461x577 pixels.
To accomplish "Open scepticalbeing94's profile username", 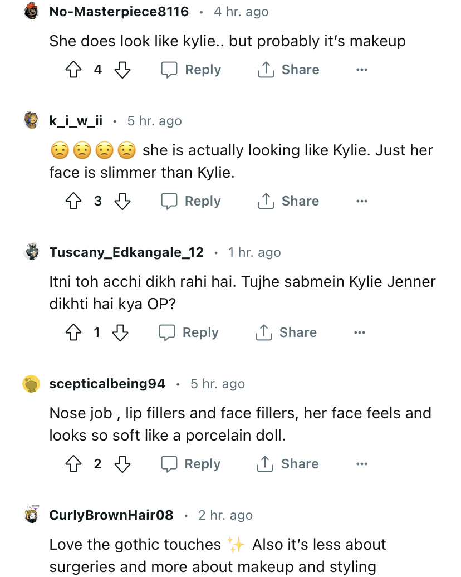I will pyautogui.click(x=107, y=384).
